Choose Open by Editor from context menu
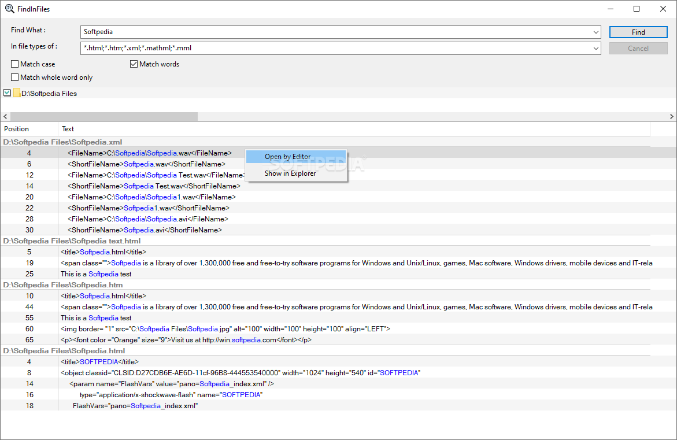 (296, 157)
